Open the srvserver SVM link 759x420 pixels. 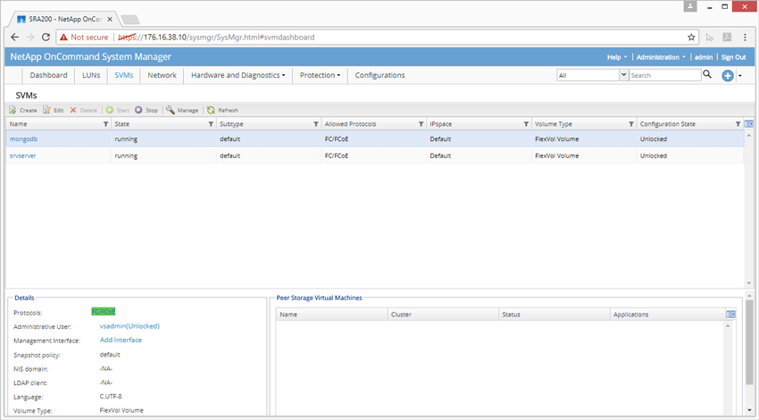[22, 156]
